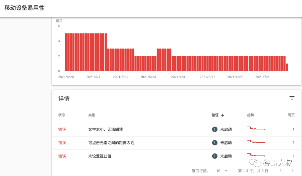This screenshot has height=176, width=302.
Task: Go to next page of results
Action: [x=292, y=170]
